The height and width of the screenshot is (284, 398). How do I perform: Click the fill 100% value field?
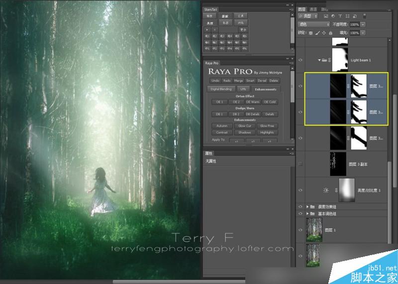[355, 33]
